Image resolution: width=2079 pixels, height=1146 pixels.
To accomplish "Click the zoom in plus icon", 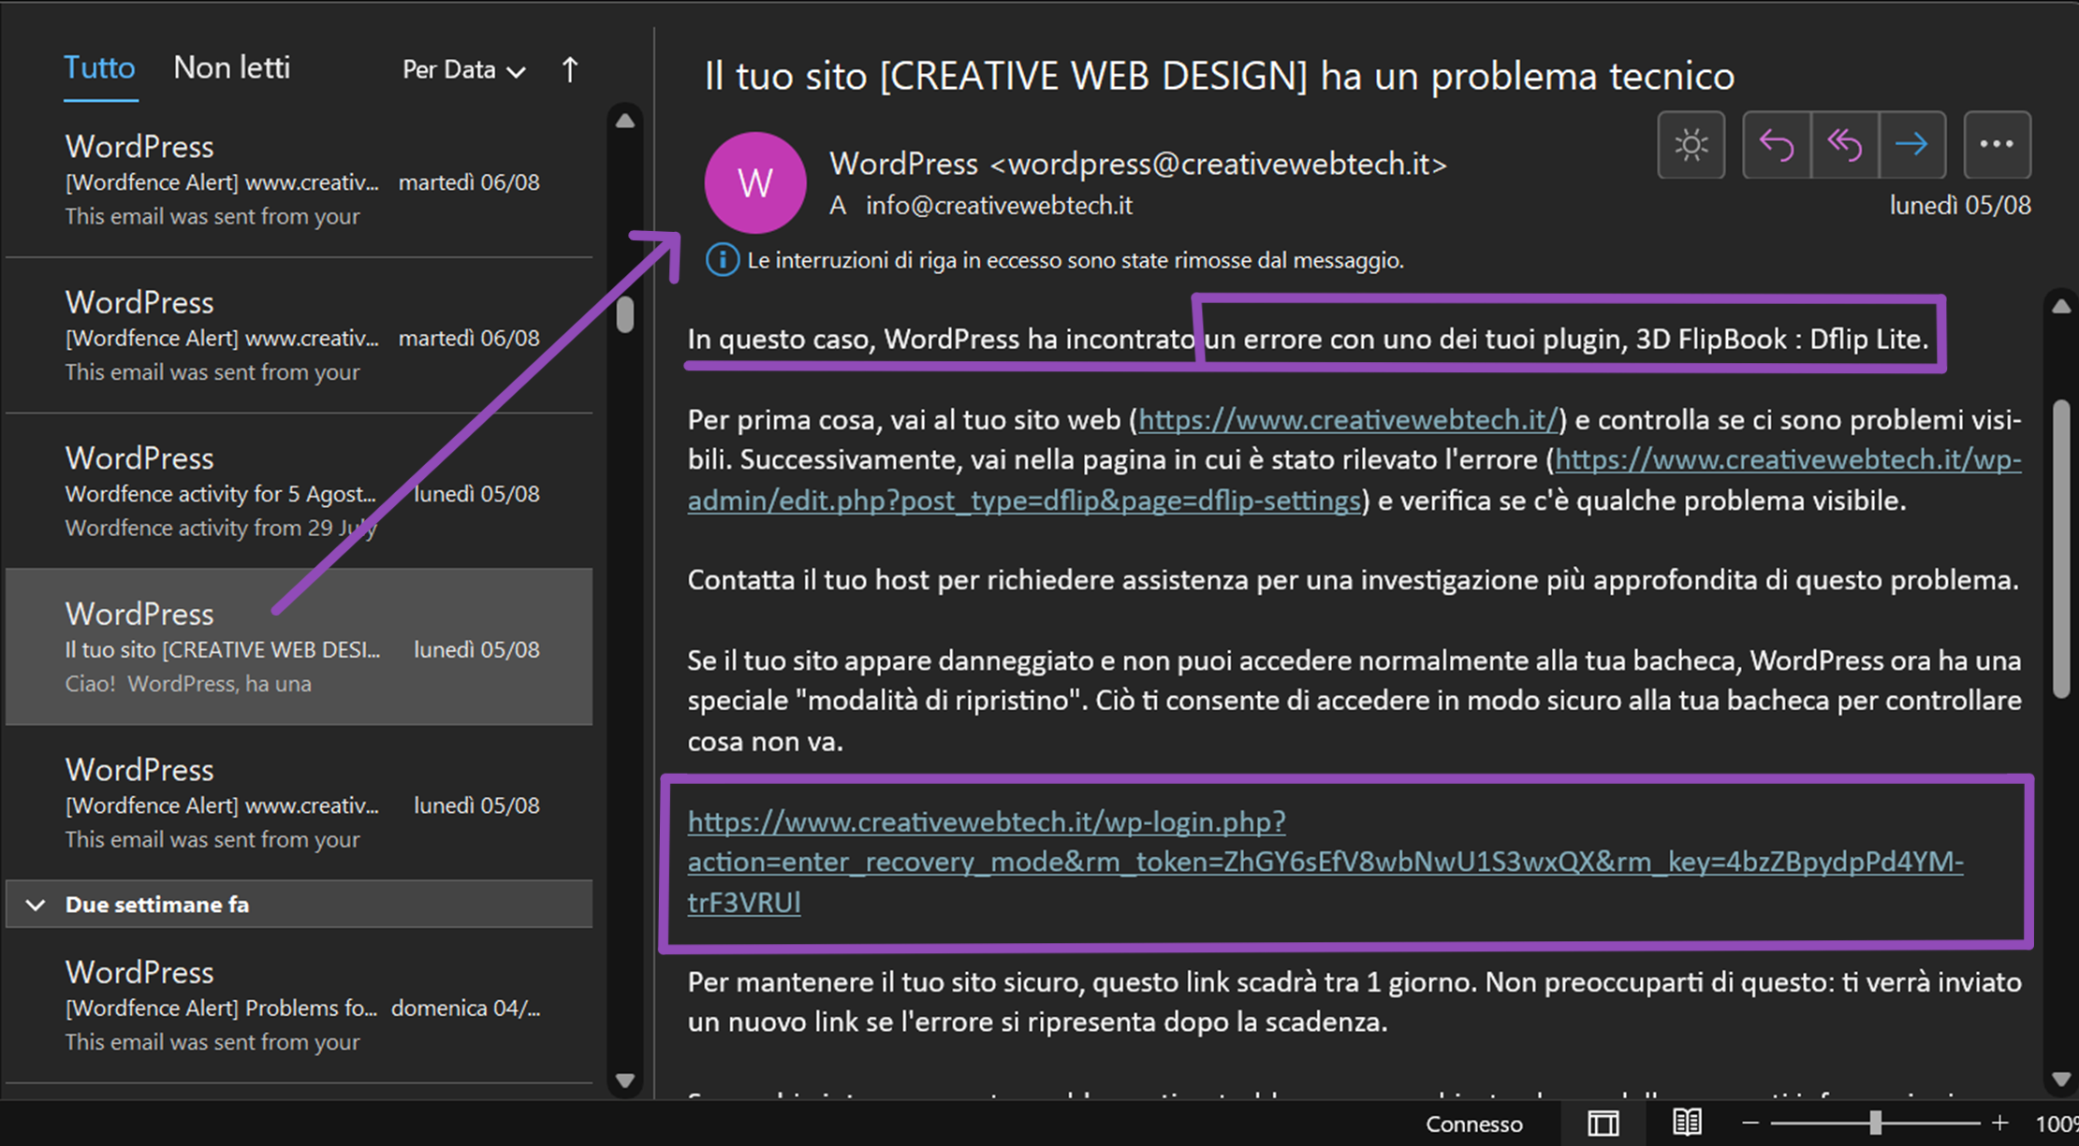I will pyautogui.click(x=1999, y=1123).
